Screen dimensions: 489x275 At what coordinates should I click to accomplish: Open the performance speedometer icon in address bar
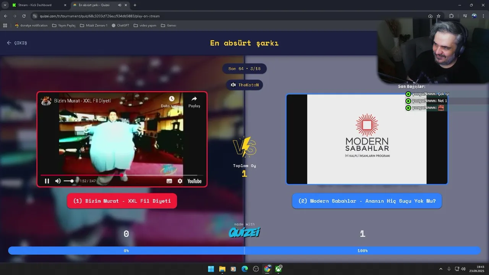pos(430,16)
